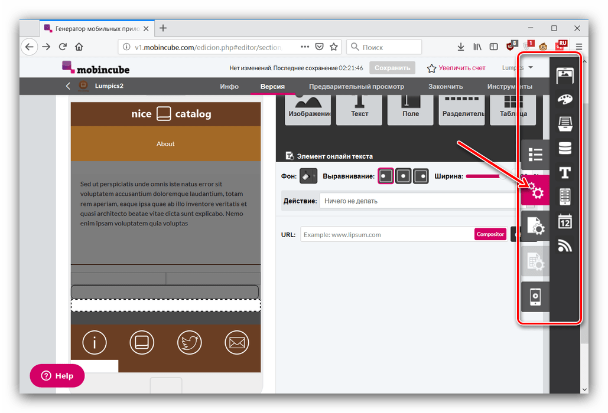Open Firefox hamburger menu
The height and width of the screenshot is (413, 608).
(579, 47)
